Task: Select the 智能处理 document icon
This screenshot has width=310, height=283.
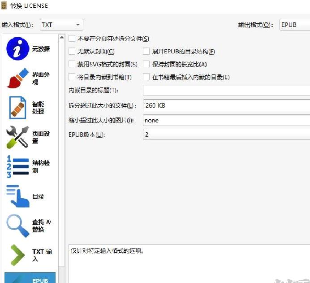Action: (x=17, y=108)
